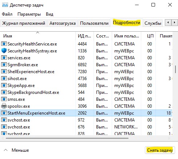178x159 pixels.
Task: Click the spoolsv.exe printer icon
Action: click(x=4, y=106)
